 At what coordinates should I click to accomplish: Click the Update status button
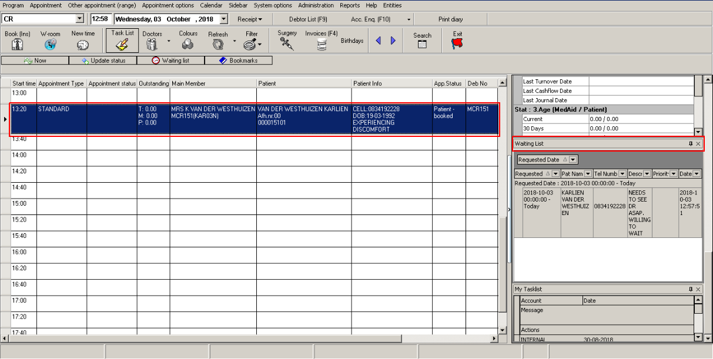102,61
